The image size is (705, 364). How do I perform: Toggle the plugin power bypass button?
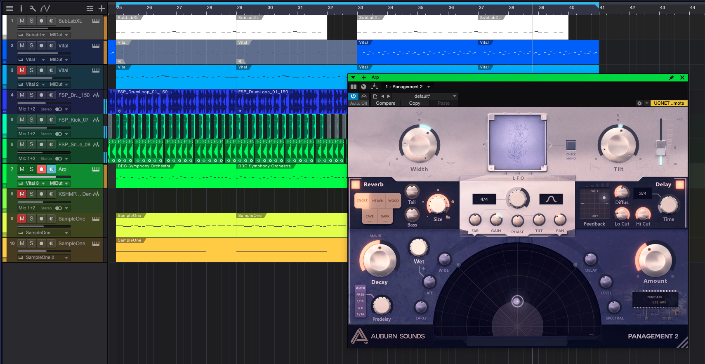click(354, 96)
